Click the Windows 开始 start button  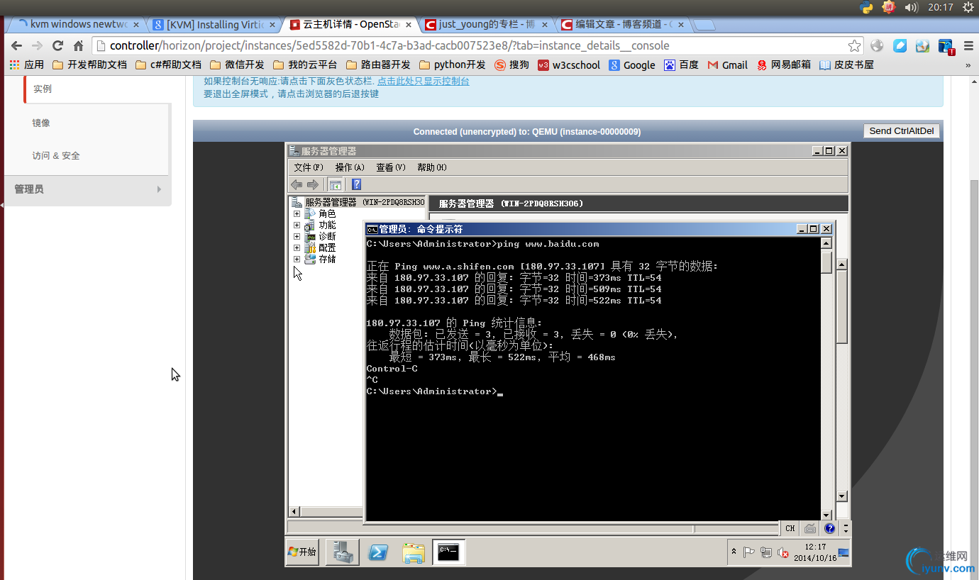[x=303, y=552]
